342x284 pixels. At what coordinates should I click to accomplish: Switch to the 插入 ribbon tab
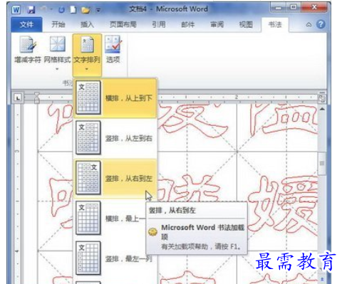click(x=87, y=24)
